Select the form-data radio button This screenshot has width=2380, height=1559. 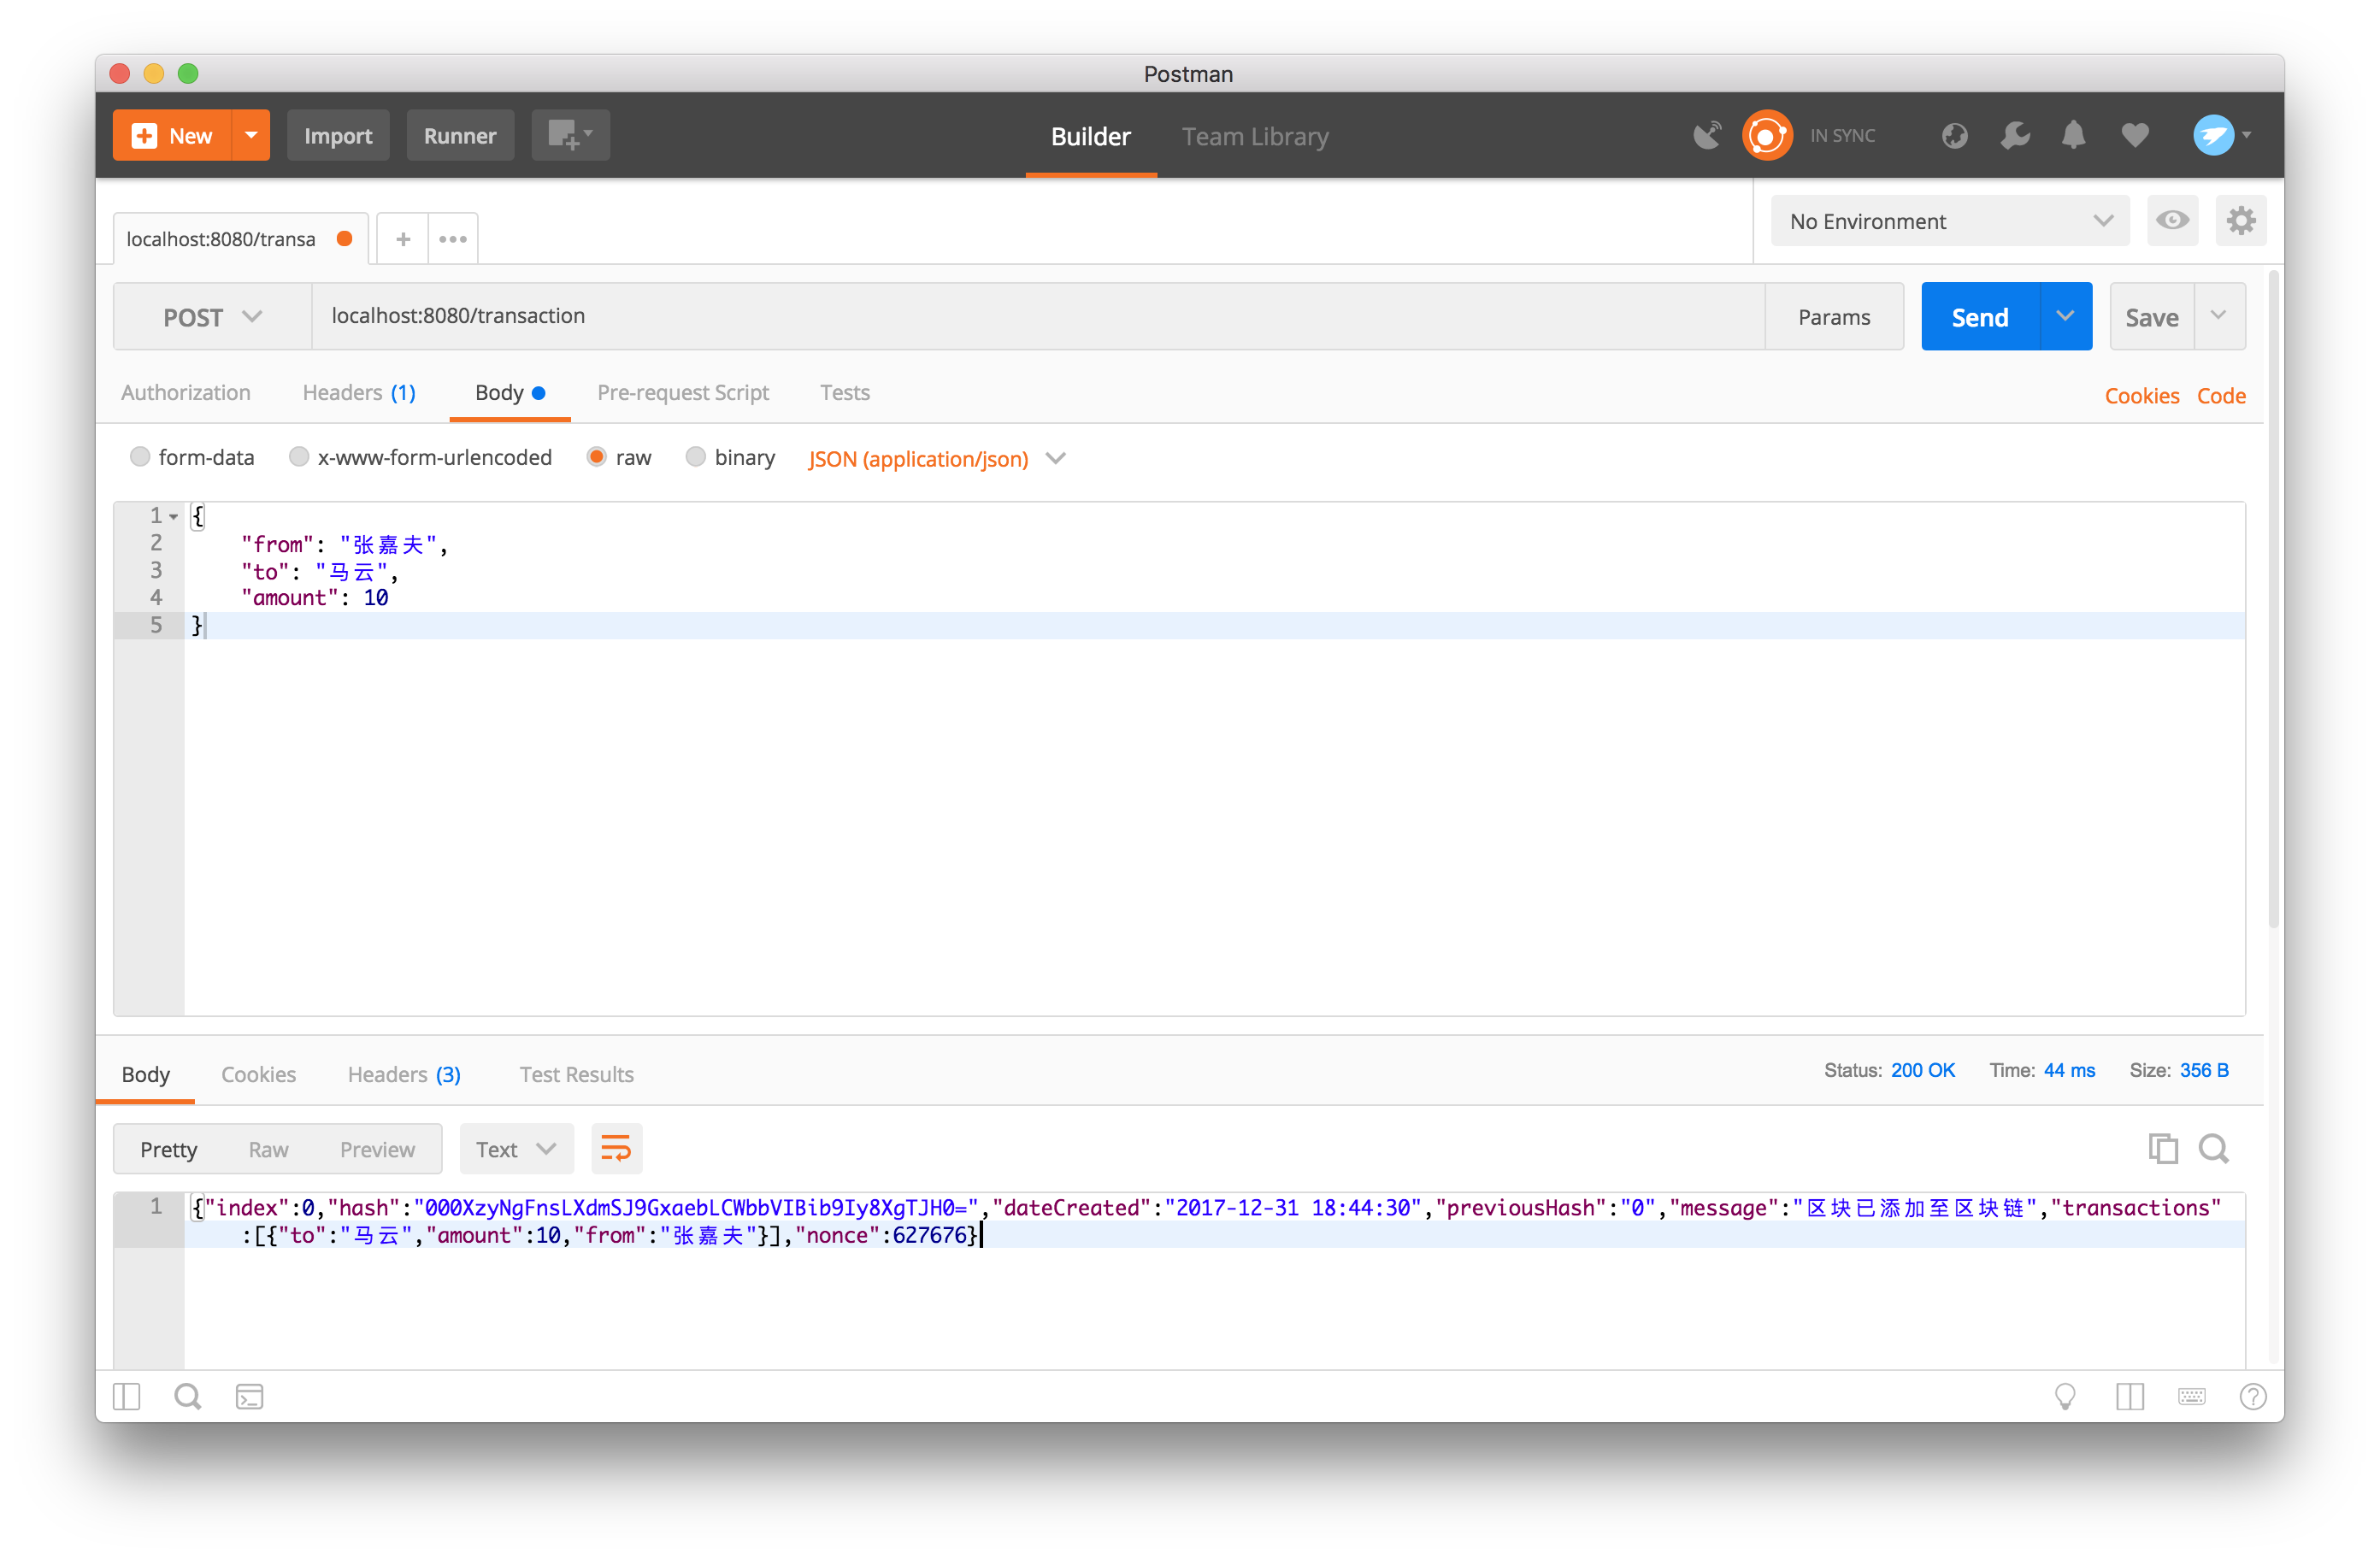[140, 457]
